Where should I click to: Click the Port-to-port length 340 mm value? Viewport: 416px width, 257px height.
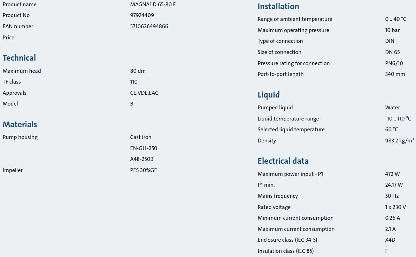pyautogui.click(x=395, y=74)
